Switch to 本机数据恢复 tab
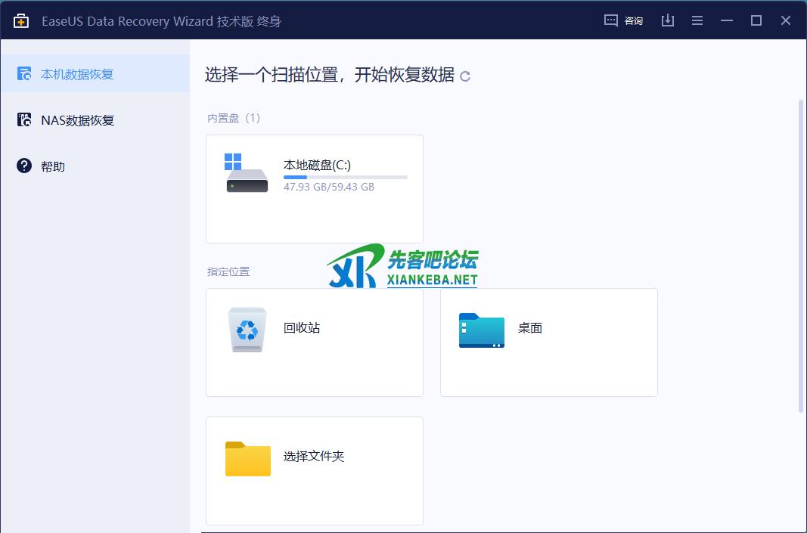Image resolution: width=807 pixels, height=533 pixels. [x=77, y=74]
